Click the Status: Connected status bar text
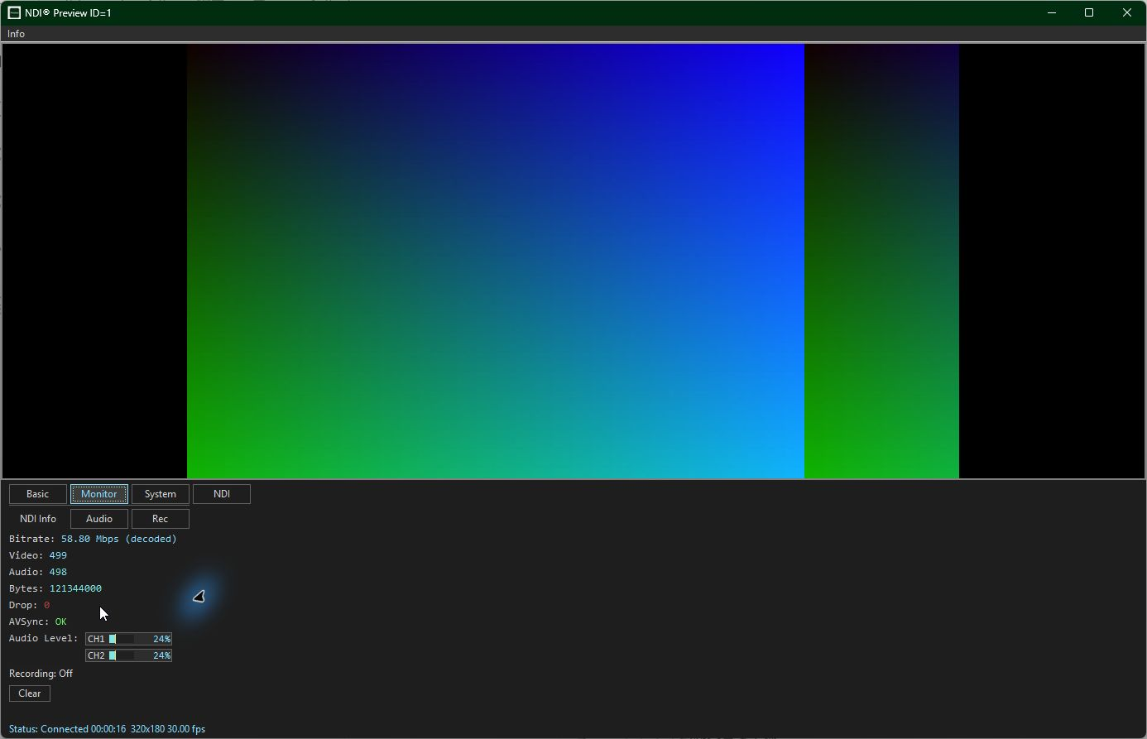 pos(107,729)
